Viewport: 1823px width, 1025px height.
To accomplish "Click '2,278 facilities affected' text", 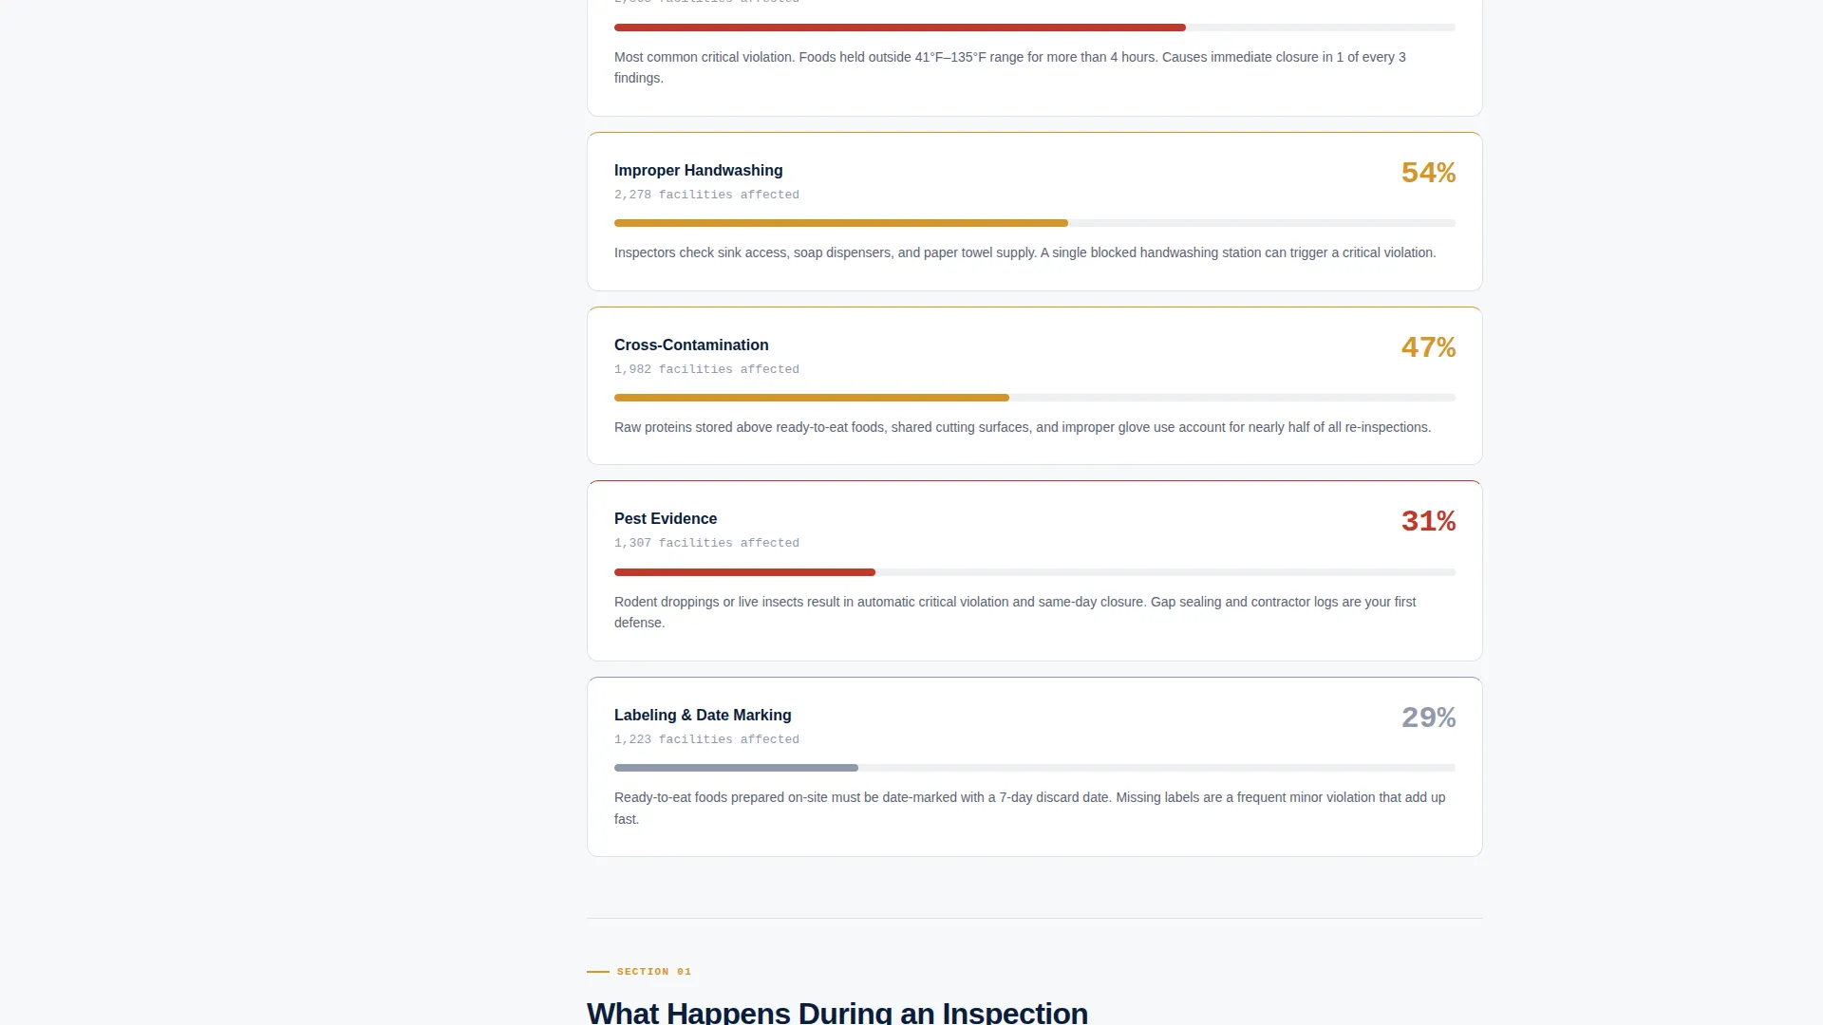I will tap(706, 195).
